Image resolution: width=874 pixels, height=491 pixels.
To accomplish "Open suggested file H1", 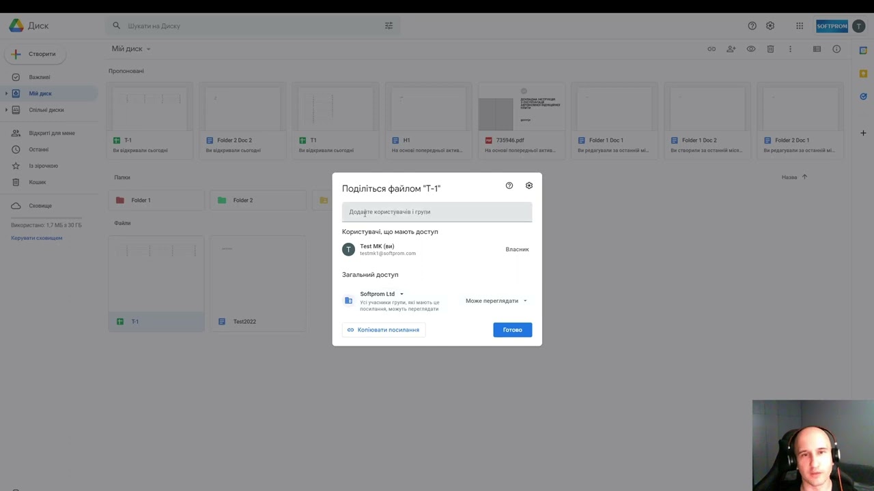I will tap(428, 121).
